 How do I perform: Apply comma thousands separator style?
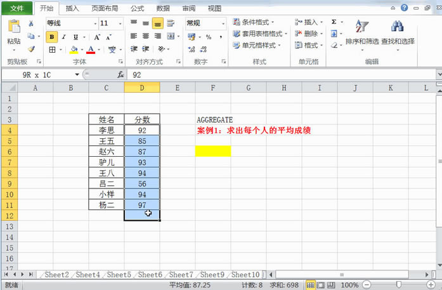pos(221,37)
